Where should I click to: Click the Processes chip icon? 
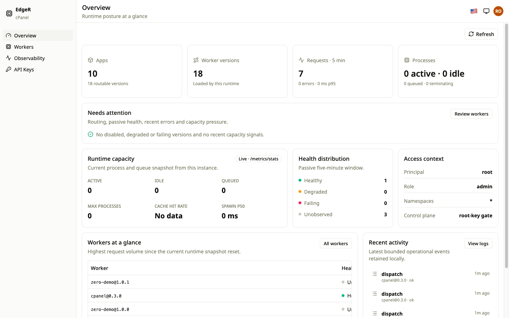(x=407, y=60)
